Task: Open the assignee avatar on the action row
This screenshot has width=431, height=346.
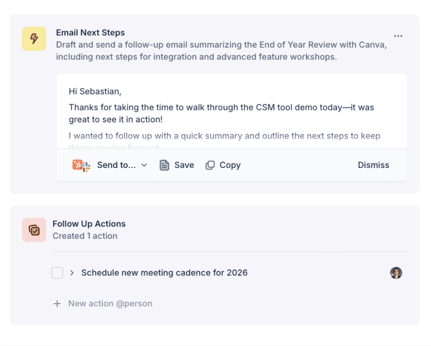Action: coord(396,273)
